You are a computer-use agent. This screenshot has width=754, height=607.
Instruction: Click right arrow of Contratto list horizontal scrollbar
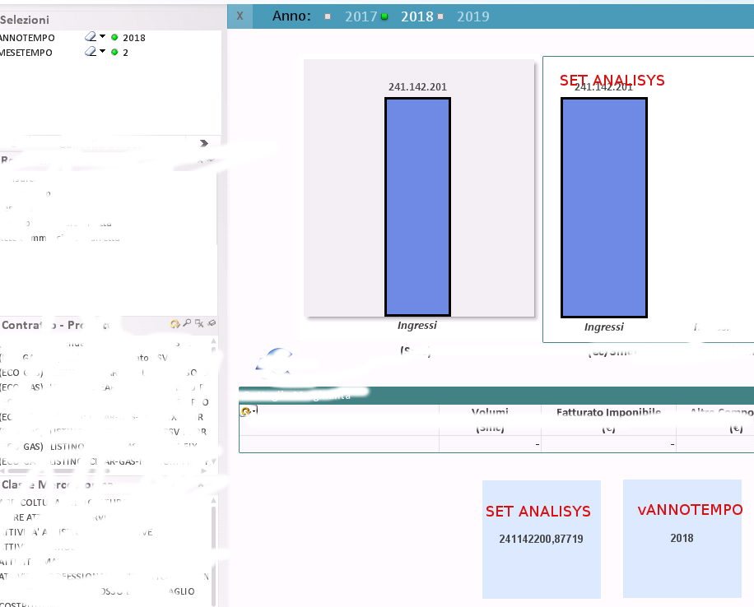coord(204,471)
